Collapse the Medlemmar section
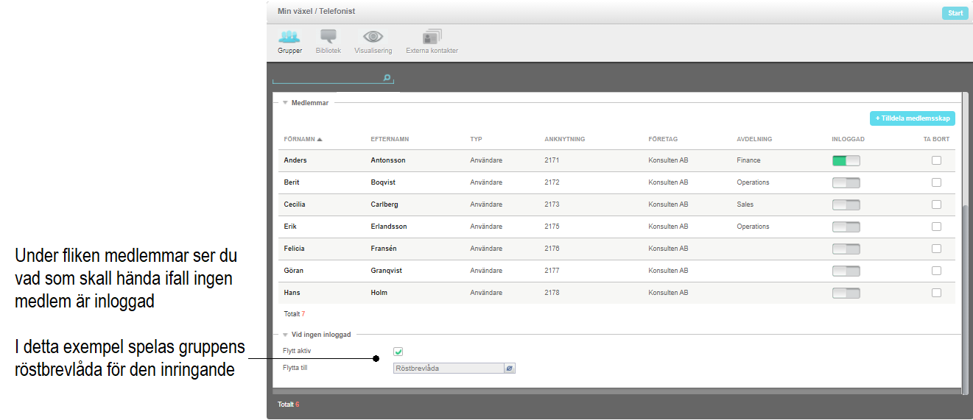 [285, 103]
